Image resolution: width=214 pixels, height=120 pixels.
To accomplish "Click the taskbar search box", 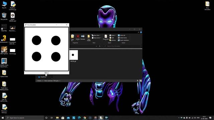I will tap(24, 118).
